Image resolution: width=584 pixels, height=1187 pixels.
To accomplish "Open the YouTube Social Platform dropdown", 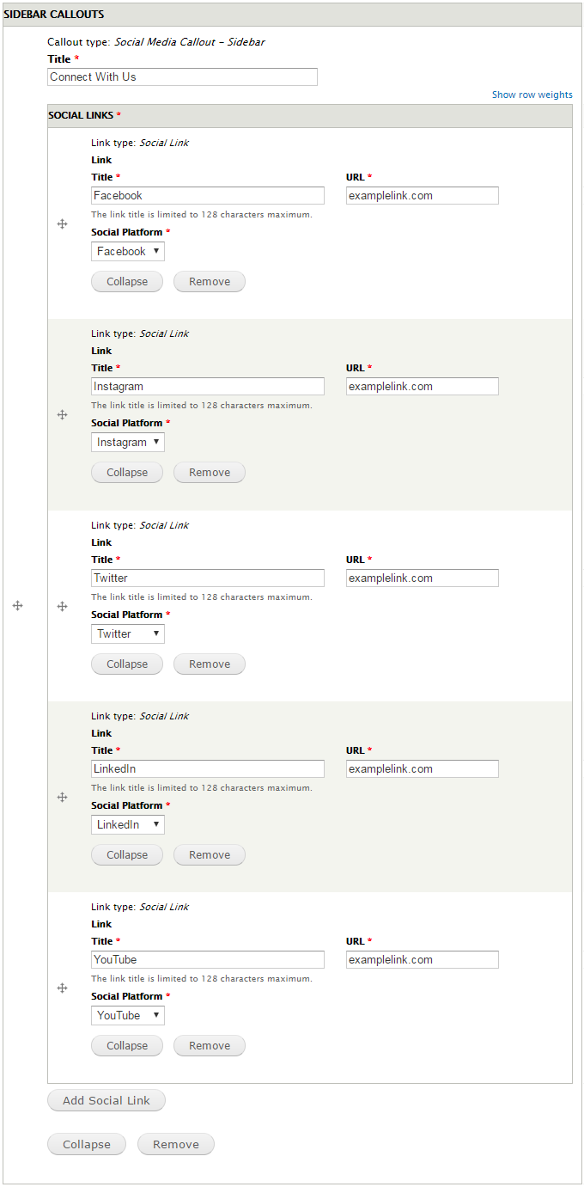I will click(128, 1015).
